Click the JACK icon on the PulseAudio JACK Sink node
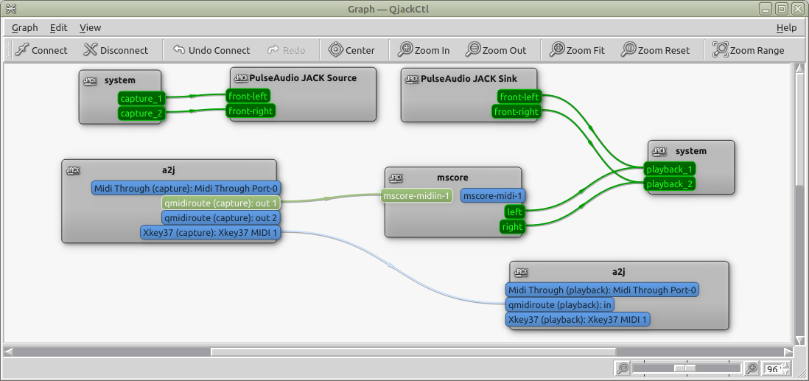The width and height of the screenshot is (809, 381). [412, 79]
